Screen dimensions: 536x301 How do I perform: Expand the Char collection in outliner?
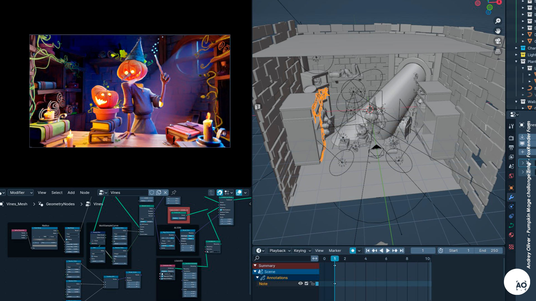516,48
